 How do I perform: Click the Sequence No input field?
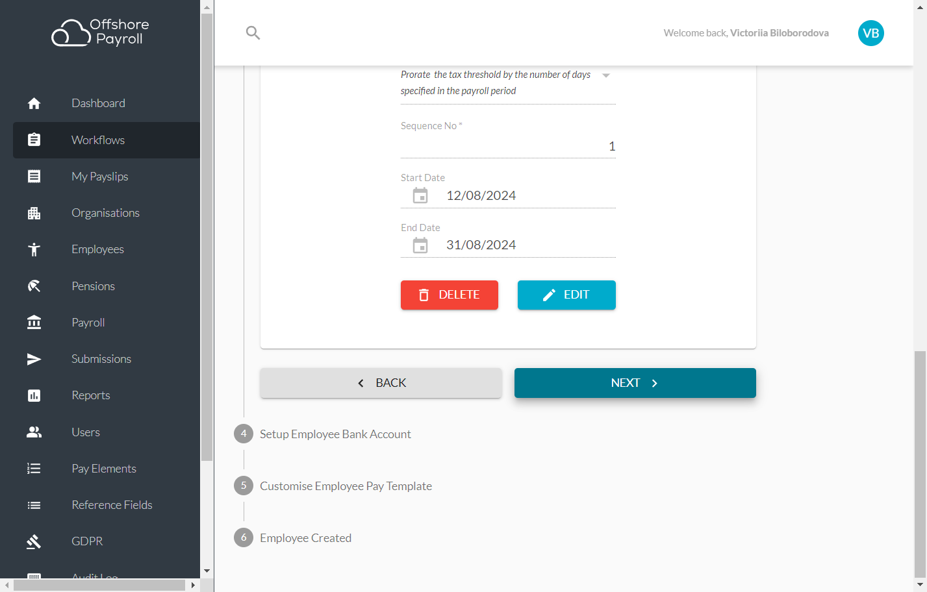point(508,146)
